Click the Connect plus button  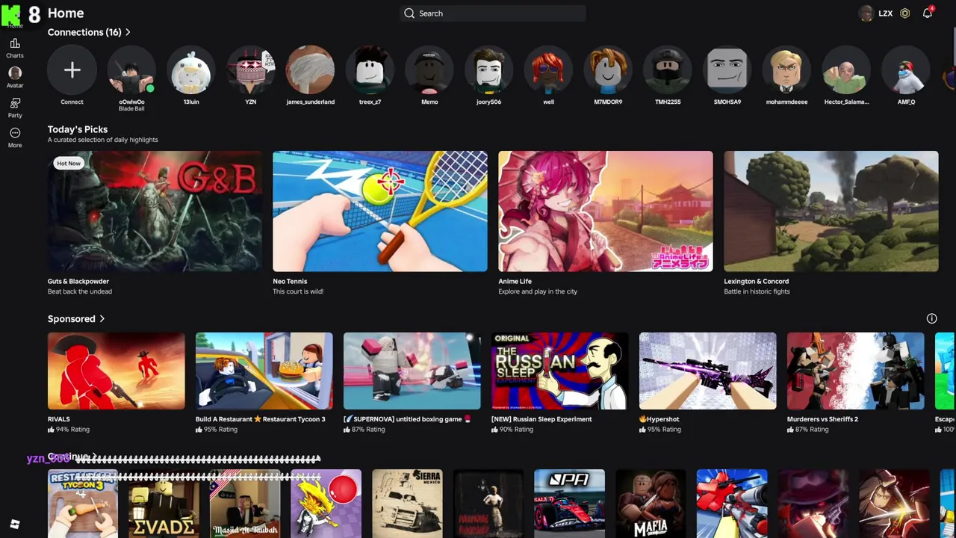pos(72,70)
